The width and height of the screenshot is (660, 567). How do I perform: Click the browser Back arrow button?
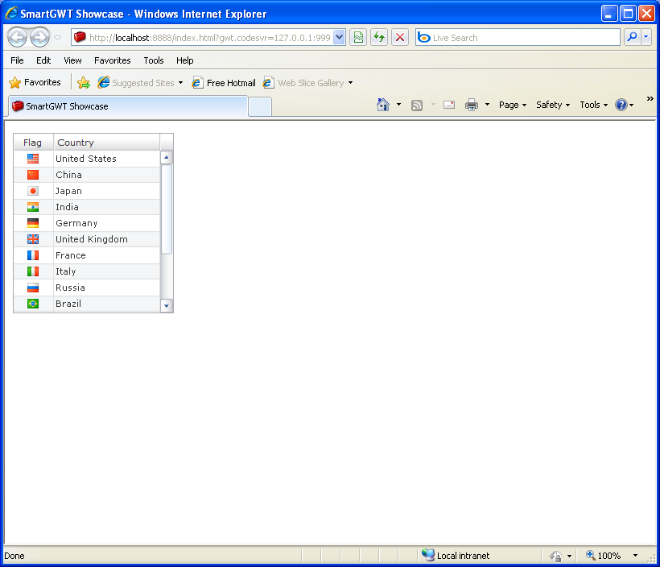pyautogui.click(x=17, y=38)
